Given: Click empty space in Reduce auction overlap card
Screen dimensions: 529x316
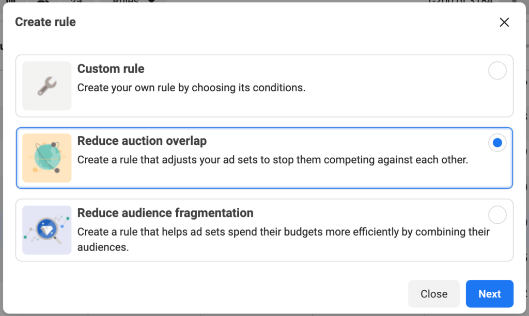Looking at the screenshot, I should click(371, 177).
